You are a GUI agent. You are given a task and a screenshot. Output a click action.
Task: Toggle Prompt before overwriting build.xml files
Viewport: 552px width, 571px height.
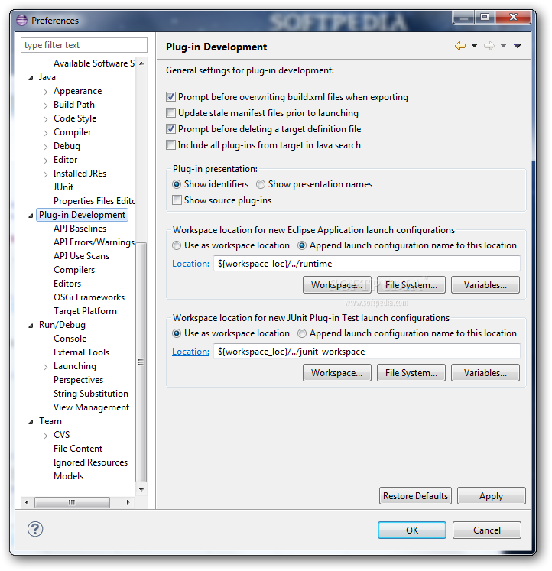pos(170,97)
